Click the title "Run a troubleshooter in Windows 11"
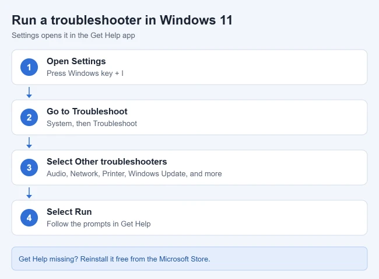 pyautogui.click(x=122, y=20)
